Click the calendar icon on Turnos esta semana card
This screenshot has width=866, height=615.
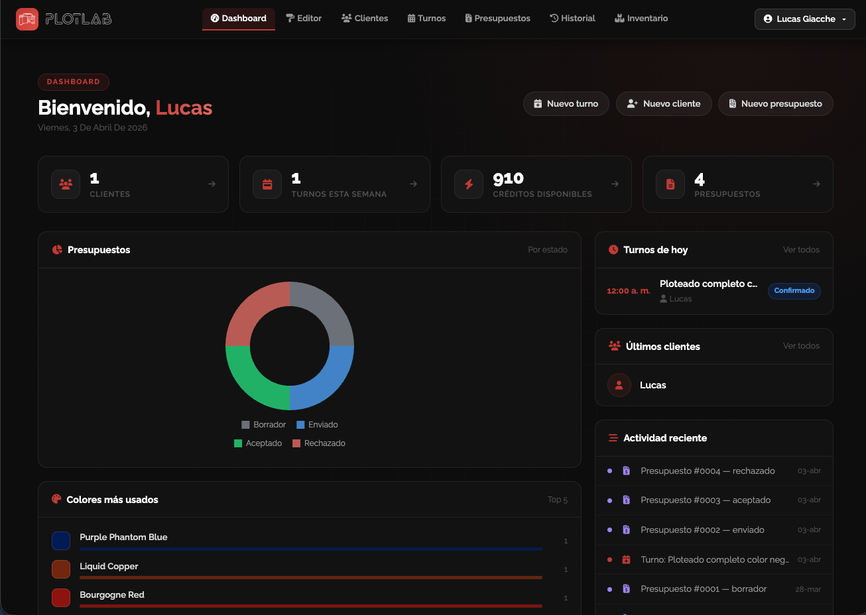[267, 184]
